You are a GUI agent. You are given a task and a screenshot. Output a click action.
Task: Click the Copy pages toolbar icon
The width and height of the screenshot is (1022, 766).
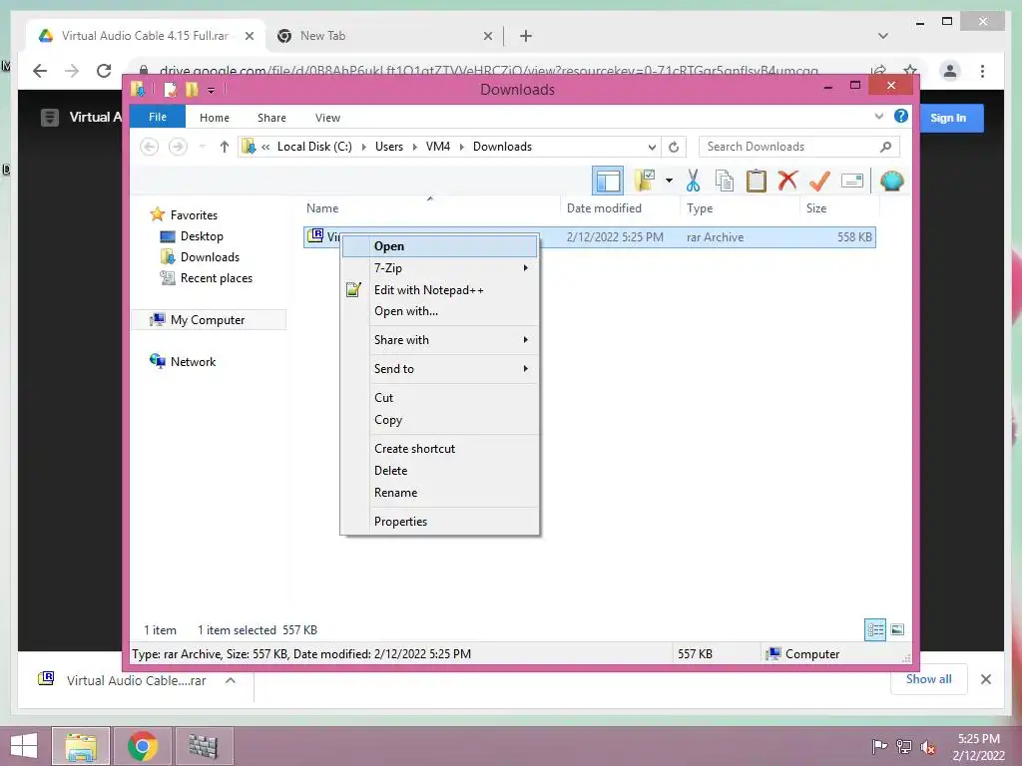[725, 181]
